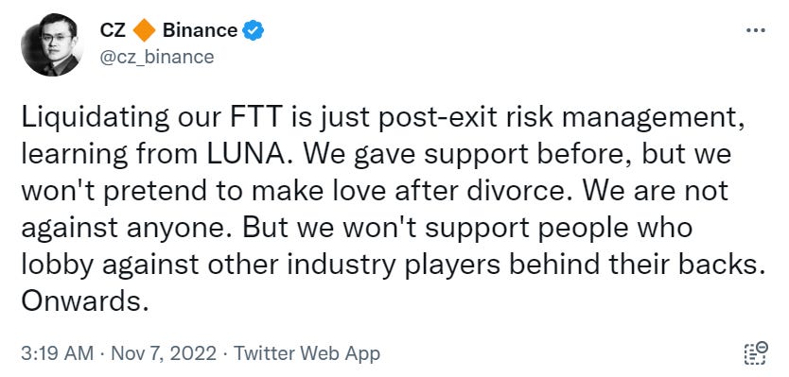Viewport: 789px width, 377px height.
Task: Click the 3:19 AM timestamp
Action: coord(58,353)
